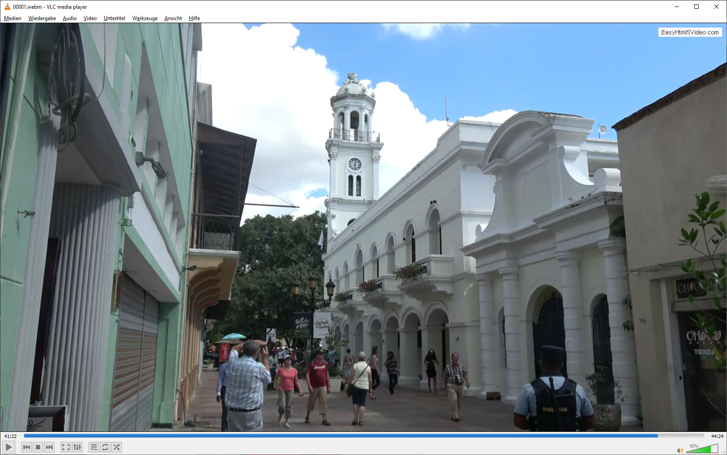The height and width of the screenshot is (455, 727).
Task: Toggle random shuffle playback
Action: (x=117, y=447)
